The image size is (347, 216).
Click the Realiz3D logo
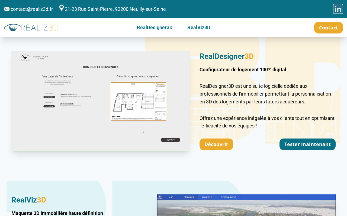point(31,28)
